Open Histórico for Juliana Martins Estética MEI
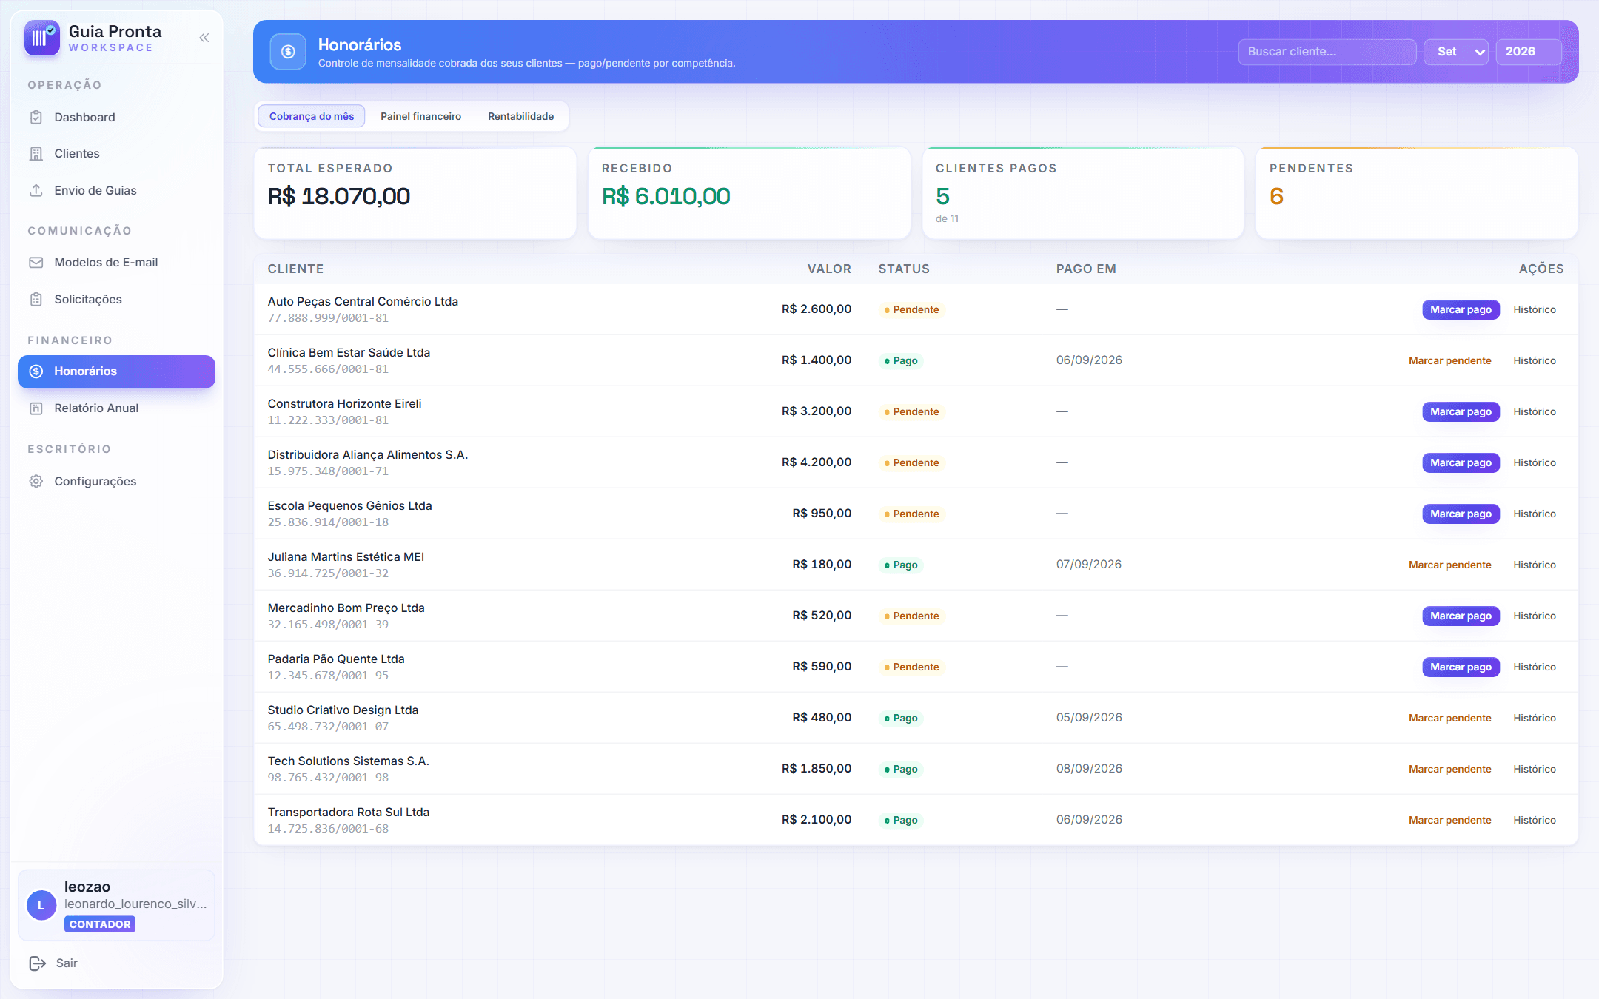This screenshot has height=999, width=1599. pos(1534,565)
